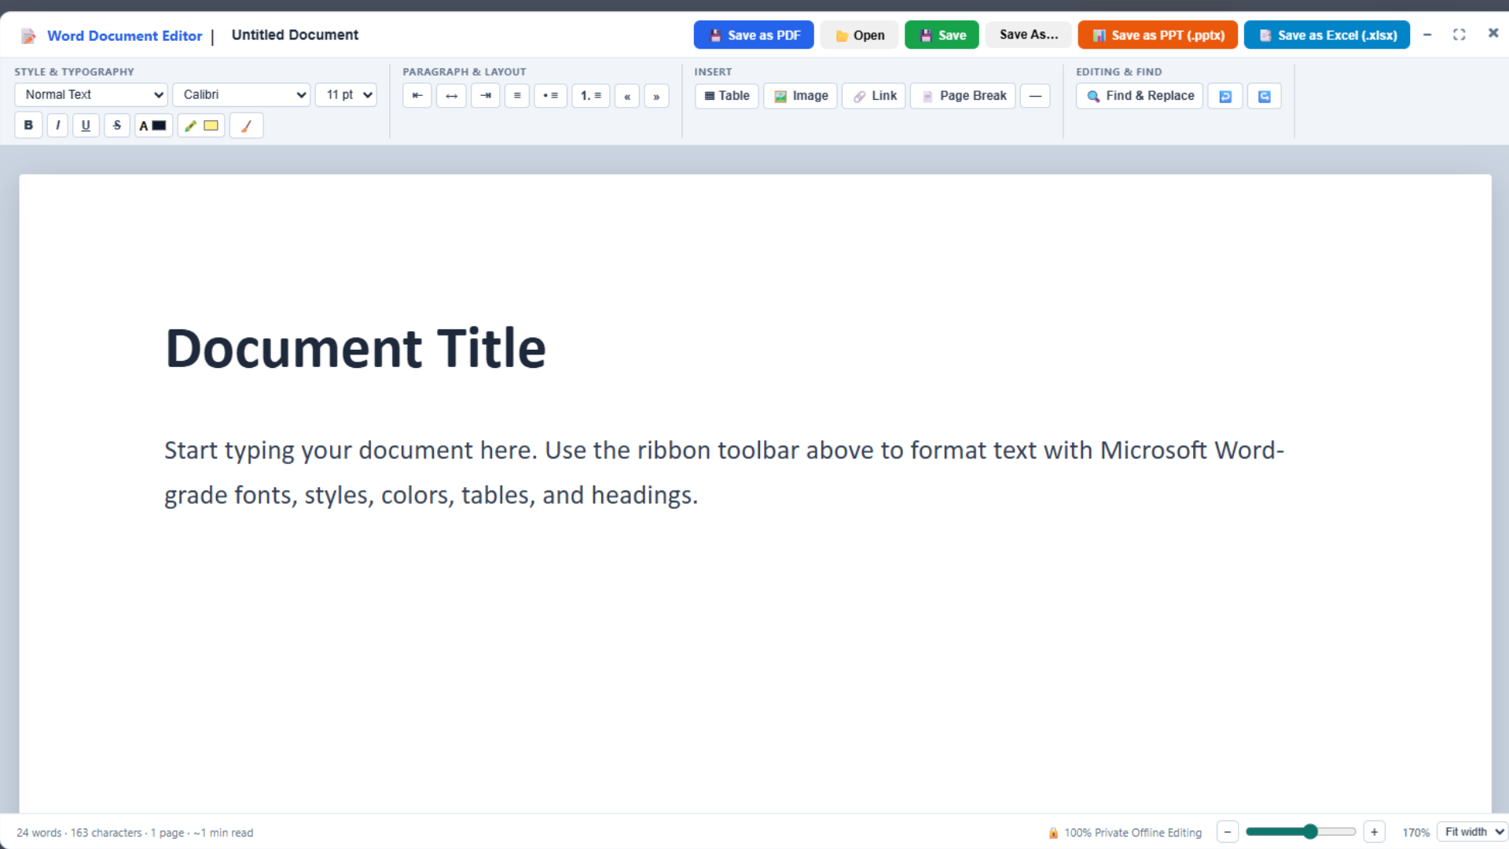Click the zoom slider
The image size is (1509, 849).
click(x=1301, y=832)
